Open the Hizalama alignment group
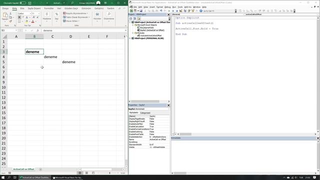Image resolution: width=320 pixels, height=180 pixels. (x=46, y=16)
